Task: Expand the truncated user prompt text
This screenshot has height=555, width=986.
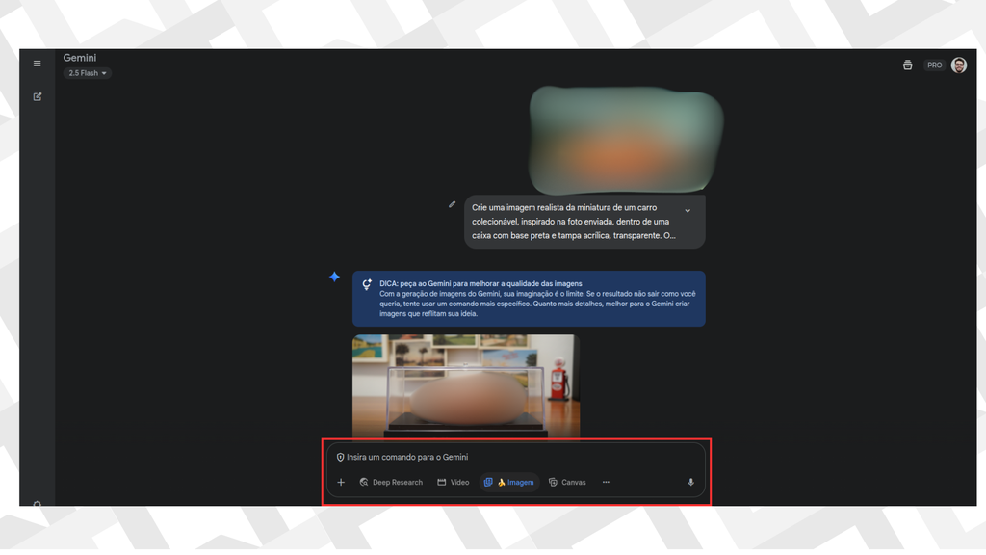Action: point(688,211)
